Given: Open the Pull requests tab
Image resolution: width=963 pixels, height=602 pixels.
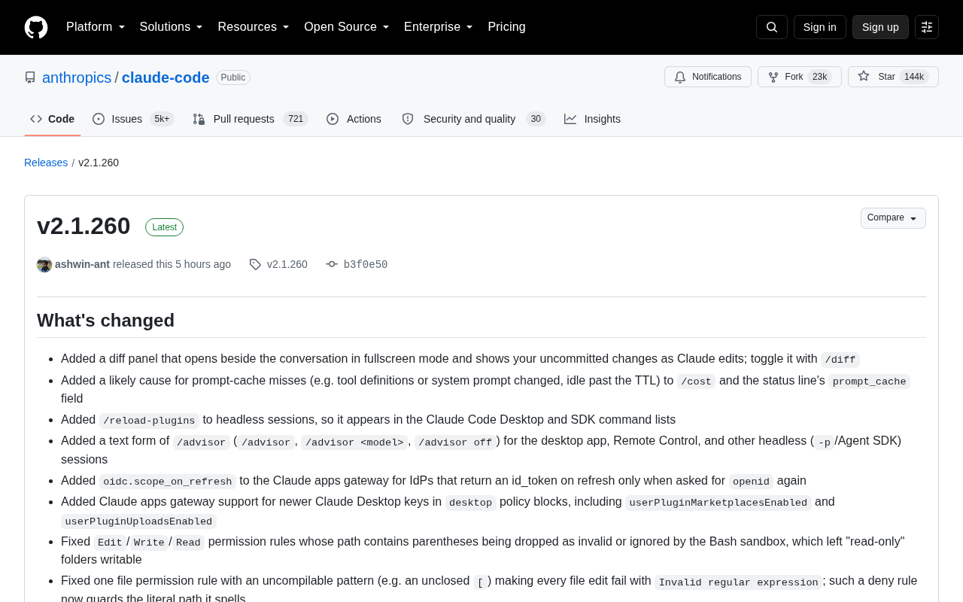Looking at the screenshot, I should (x=251, y=119).
